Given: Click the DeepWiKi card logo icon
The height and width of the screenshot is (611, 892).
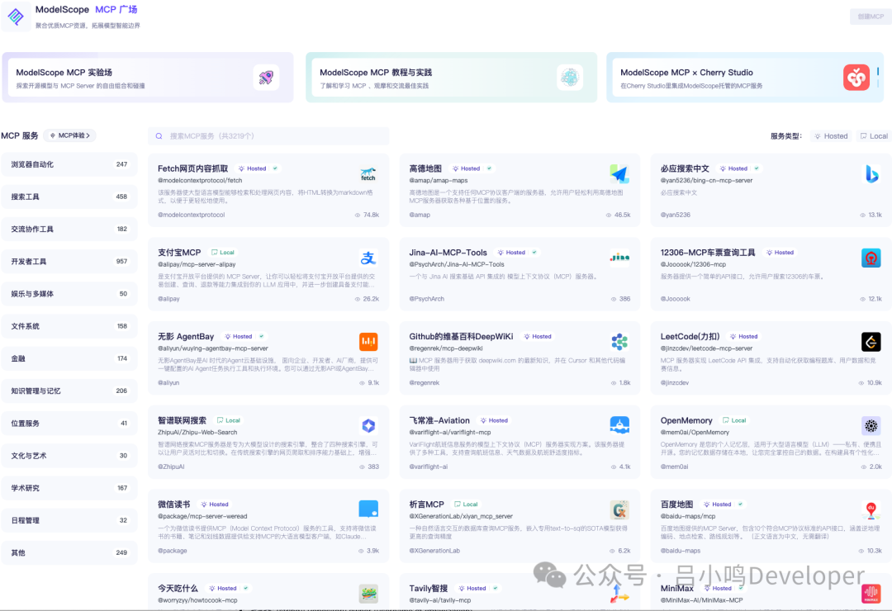Looking at the screenshot, I should (x=619, y=342).
